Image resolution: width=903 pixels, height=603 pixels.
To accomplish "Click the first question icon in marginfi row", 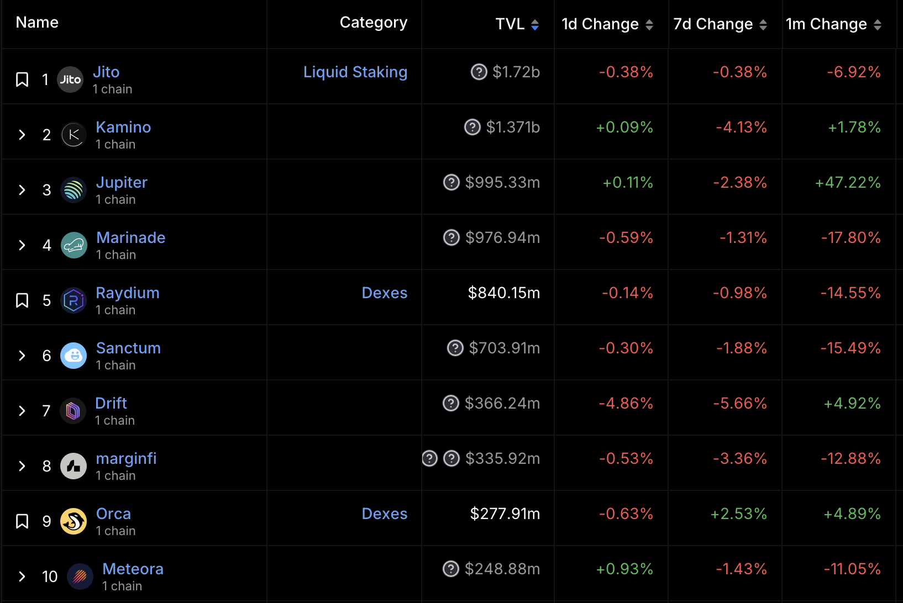I will [x=430, y=458].
